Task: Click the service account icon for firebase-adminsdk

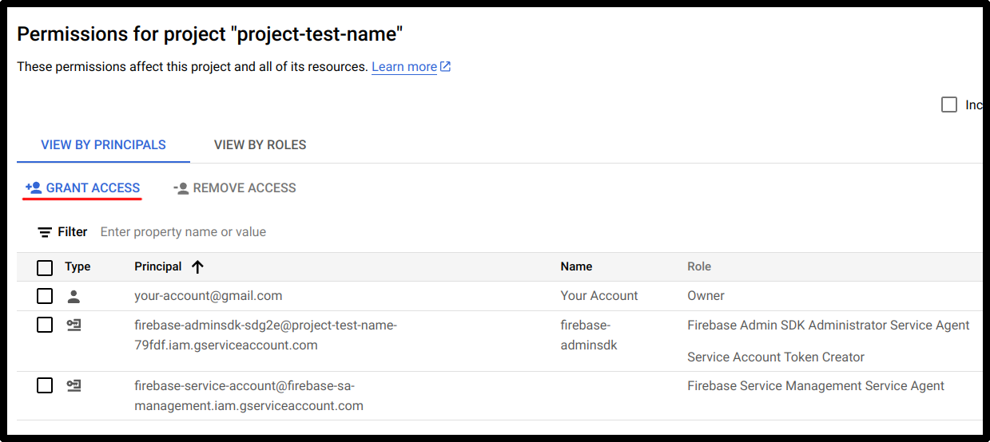Action: pos(74,326)
